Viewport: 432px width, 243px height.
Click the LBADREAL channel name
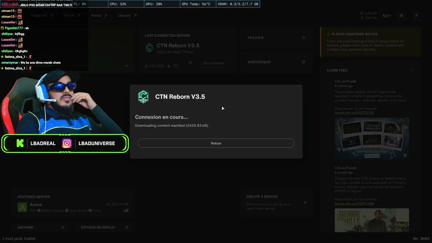[x=43, y=143]
